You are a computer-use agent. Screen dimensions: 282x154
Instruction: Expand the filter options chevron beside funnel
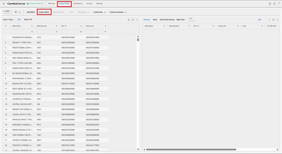20,12
